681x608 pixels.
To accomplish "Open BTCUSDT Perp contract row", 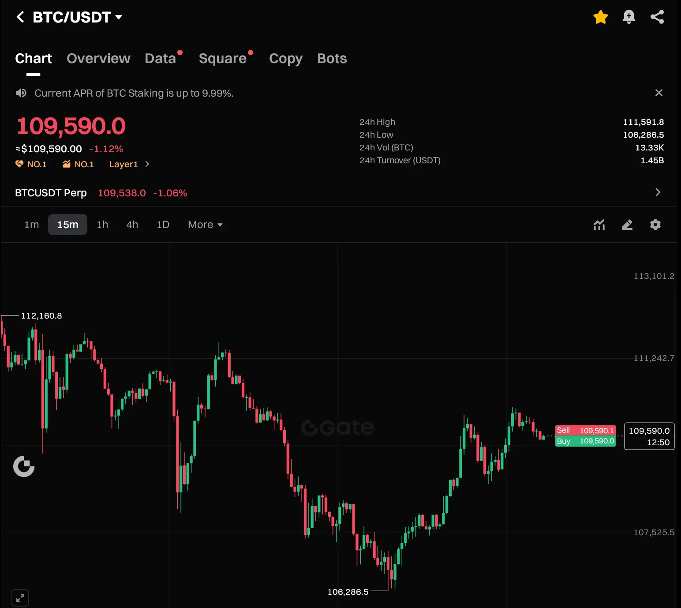I will [x=339, y=193].
